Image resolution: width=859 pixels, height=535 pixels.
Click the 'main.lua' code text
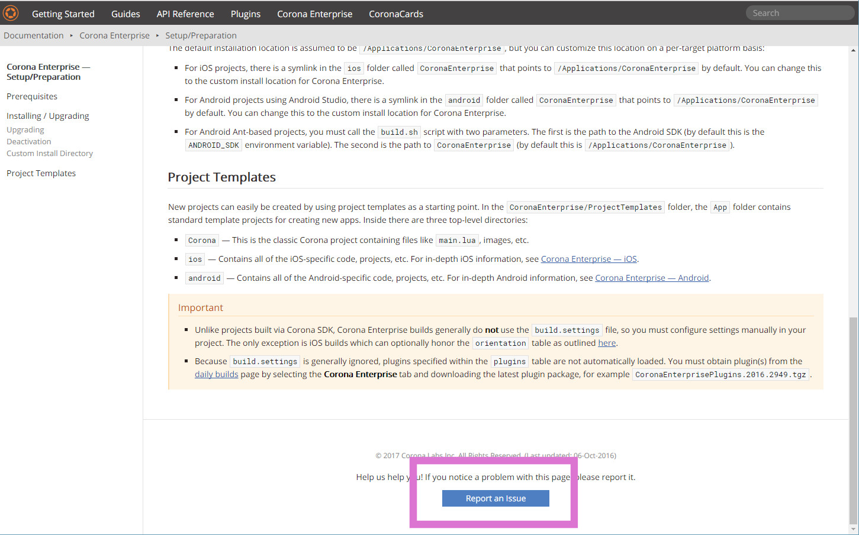tap(457, 241)
